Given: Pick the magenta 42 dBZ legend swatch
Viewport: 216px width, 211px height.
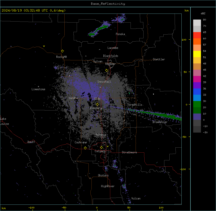Looking at the screenshot, I should 197,79.
